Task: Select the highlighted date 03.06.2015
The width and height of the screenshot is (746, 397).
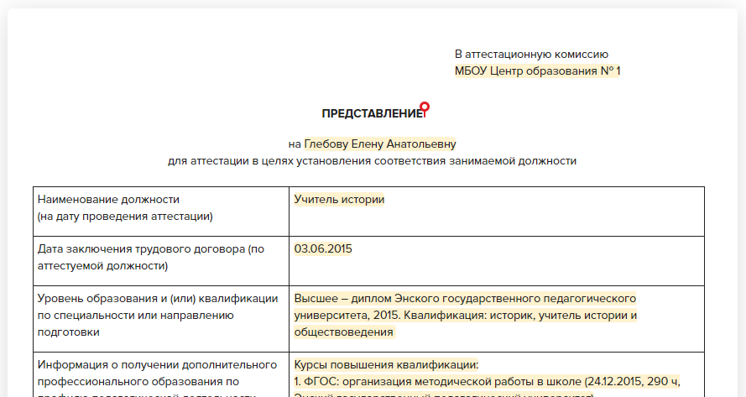Action: tap(321, 249)
